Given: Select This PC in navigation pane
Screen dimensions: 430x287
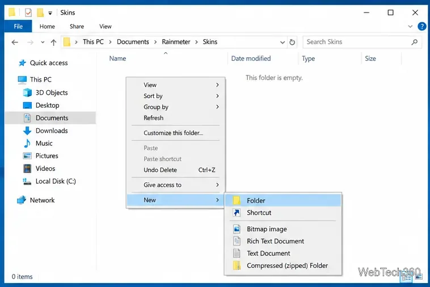Looking at the screenshot, I should click(x=41, y=79).
